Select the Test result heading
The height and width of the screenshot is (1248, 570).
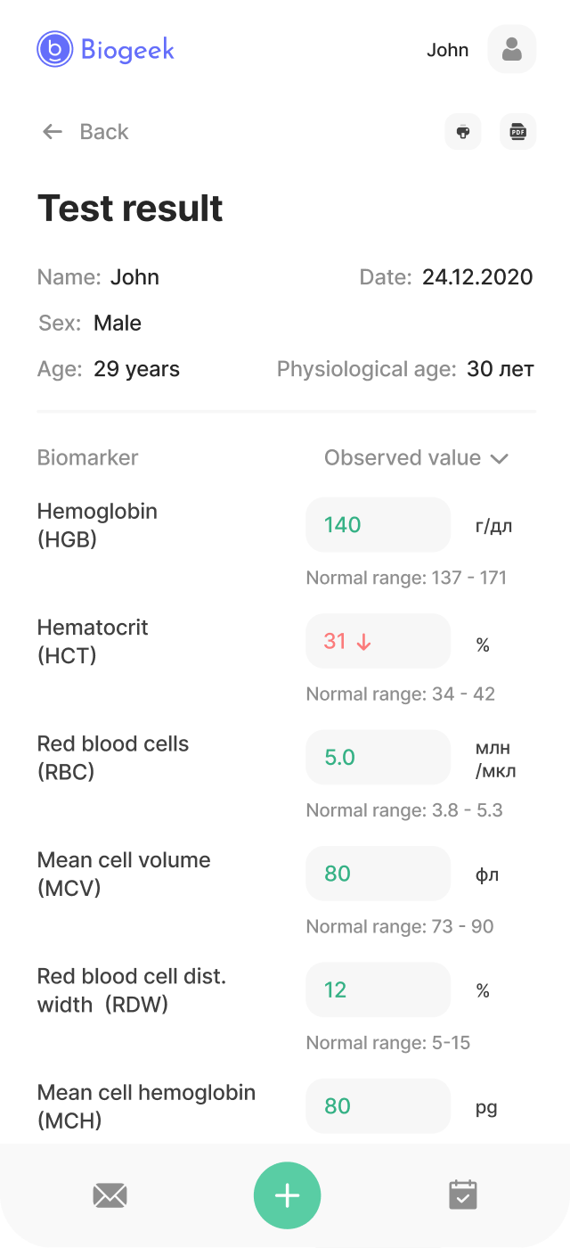tap(130, 208)
